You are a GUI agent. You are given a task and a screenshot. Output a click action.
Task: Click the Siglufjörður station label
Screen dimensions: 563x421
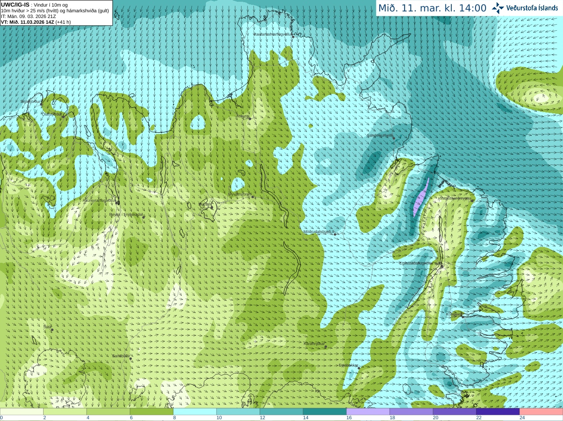pyautogui.click(x=30, y=102)
